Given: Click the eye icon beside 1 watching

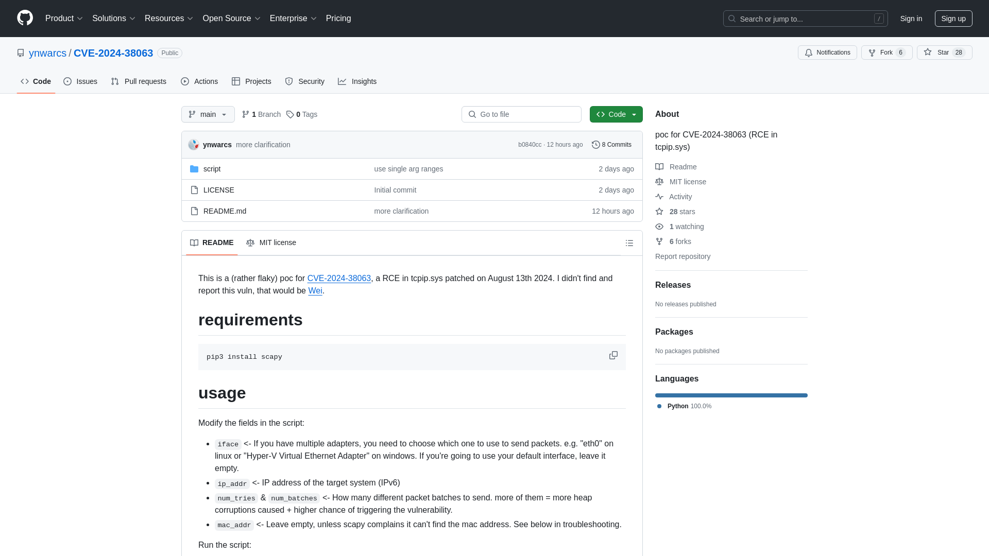Looking at the screenshot, I should [659, 227].
